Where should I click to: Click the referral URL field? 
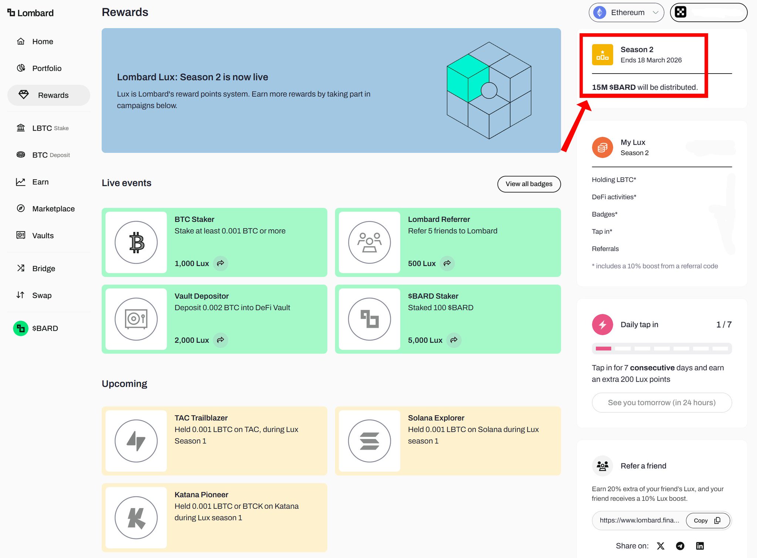(639, 521)
